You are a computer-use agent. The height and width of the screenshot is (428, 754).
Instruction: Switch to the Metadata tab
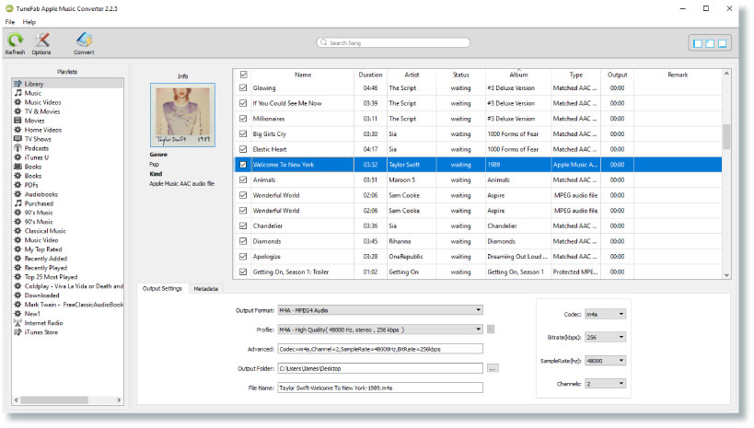(x=206, y=289)
